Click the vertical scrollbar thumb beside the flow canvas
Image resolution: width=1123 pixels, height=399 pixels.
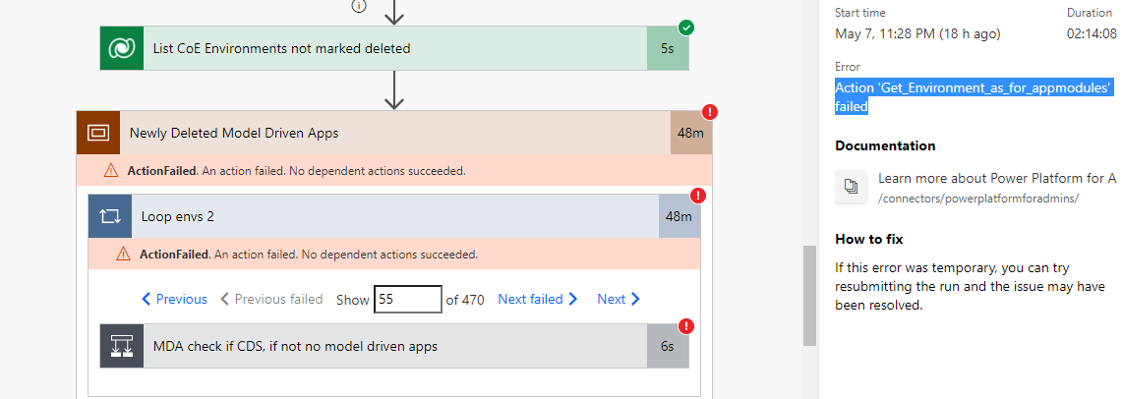point(809,296)
